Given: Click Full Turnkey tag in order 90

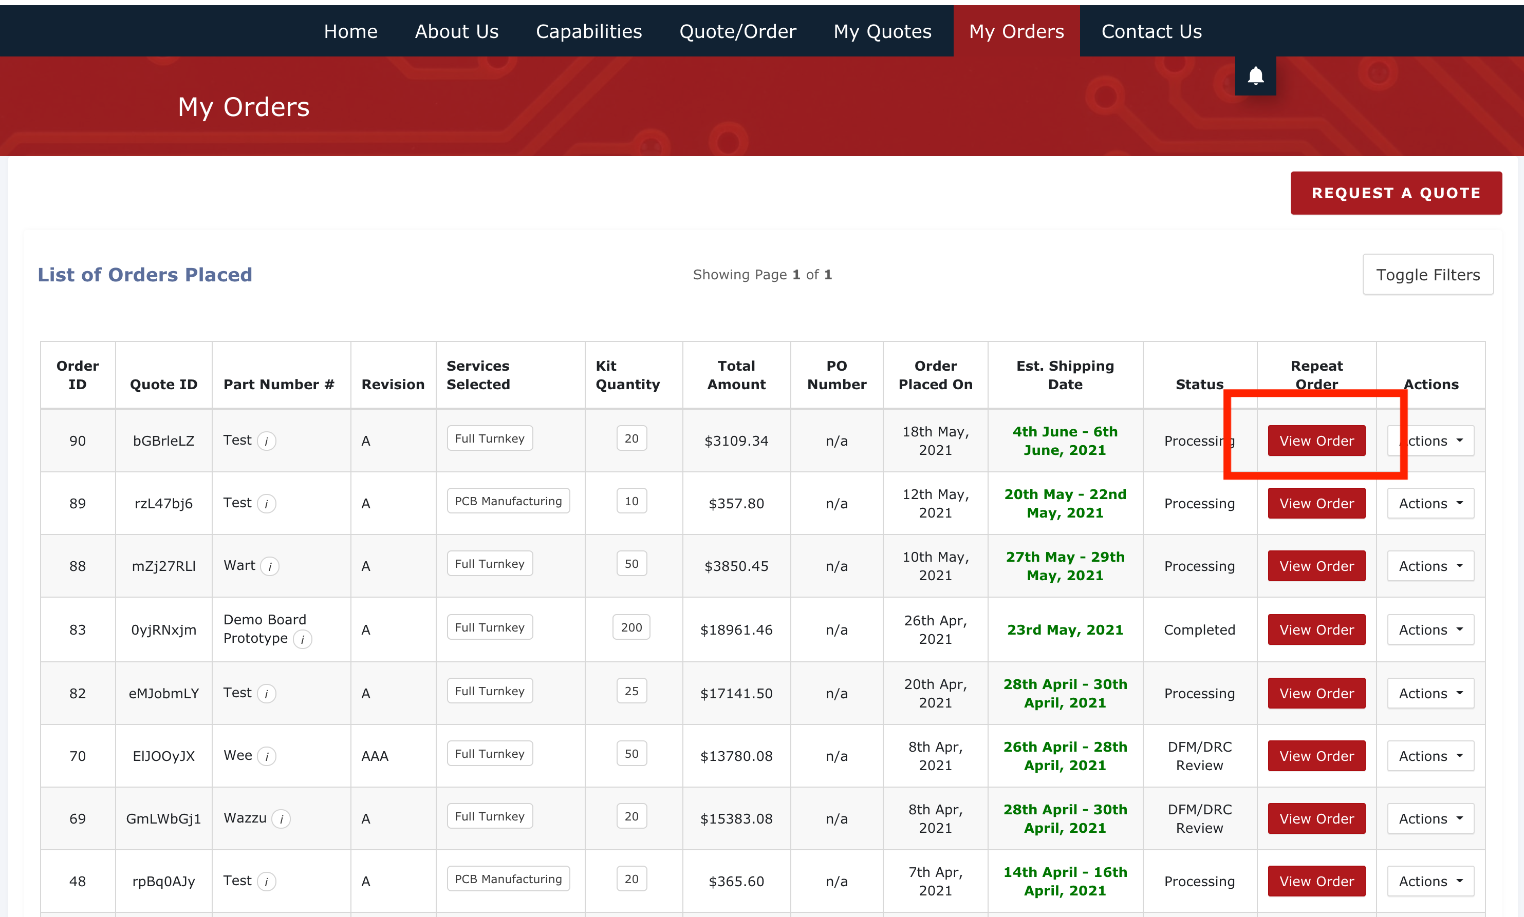Looking at the screenshot, I should [490, 438].
